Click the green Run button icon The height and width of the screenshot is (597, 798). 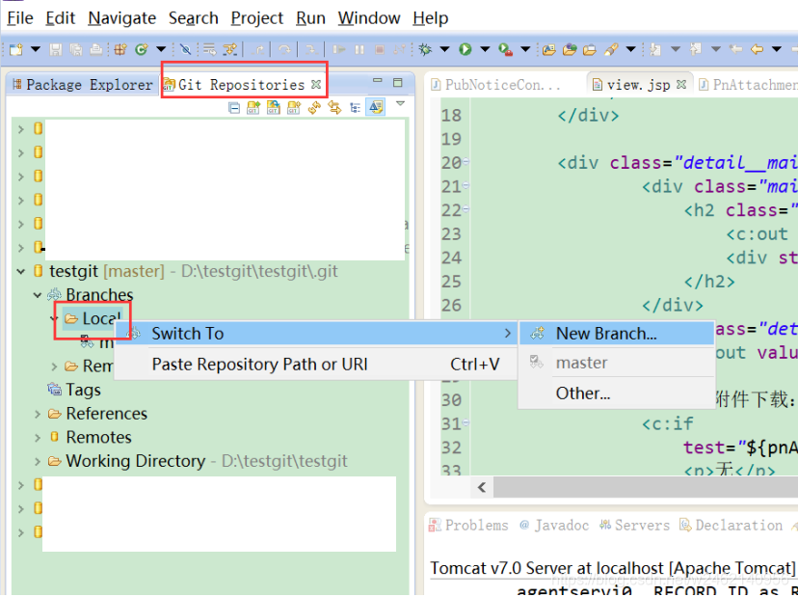465,49
